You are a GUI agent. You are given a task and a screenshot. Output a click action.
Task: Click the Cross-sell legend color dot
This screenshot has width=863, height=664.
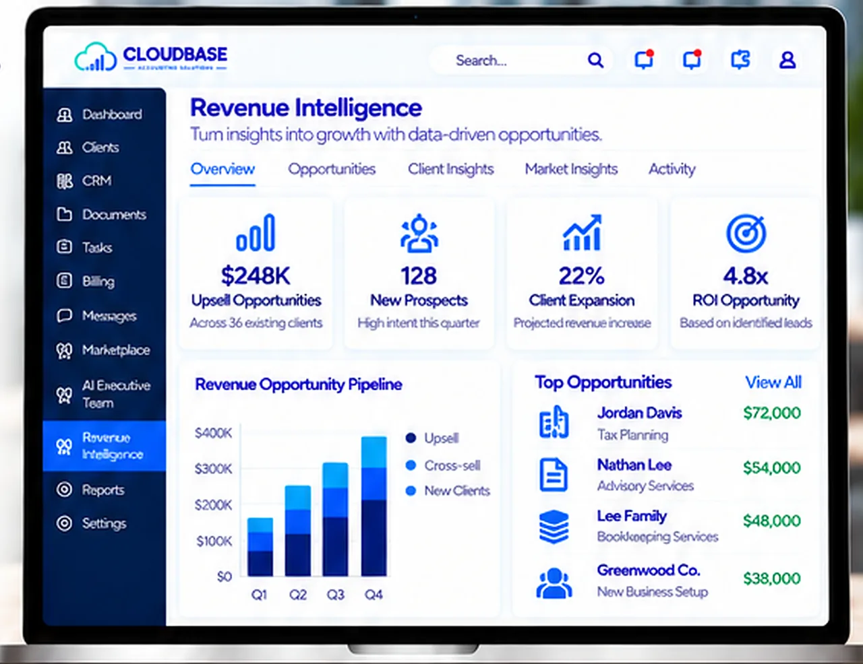[411, 465]
